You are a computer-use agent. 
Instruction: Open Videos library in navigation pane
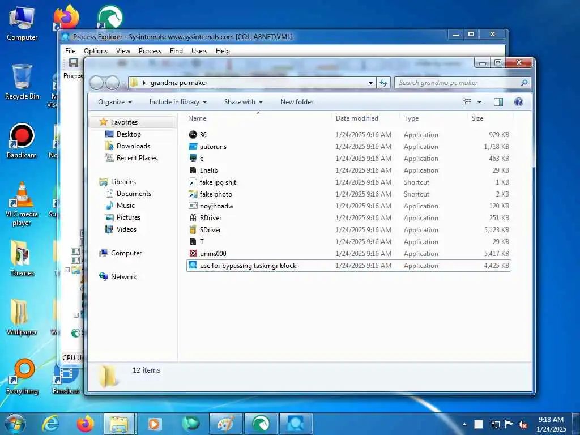click(126, 229)
